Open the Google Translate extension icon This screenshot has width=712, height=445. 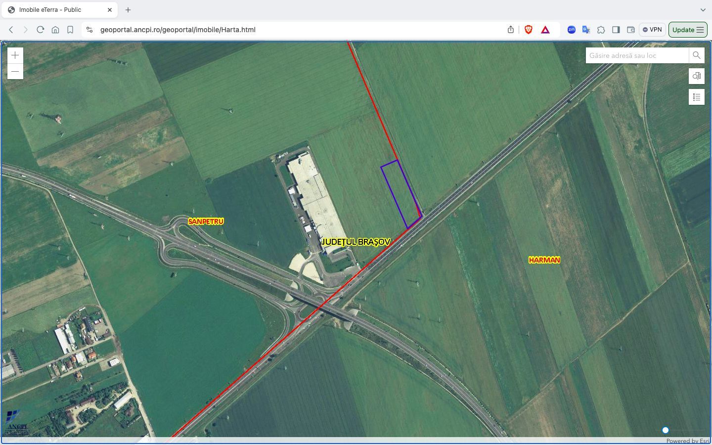click(586, 30)
